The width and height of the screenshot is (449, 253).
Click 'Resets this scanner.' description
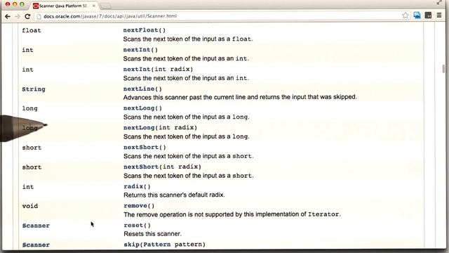(x=153, y=234)
